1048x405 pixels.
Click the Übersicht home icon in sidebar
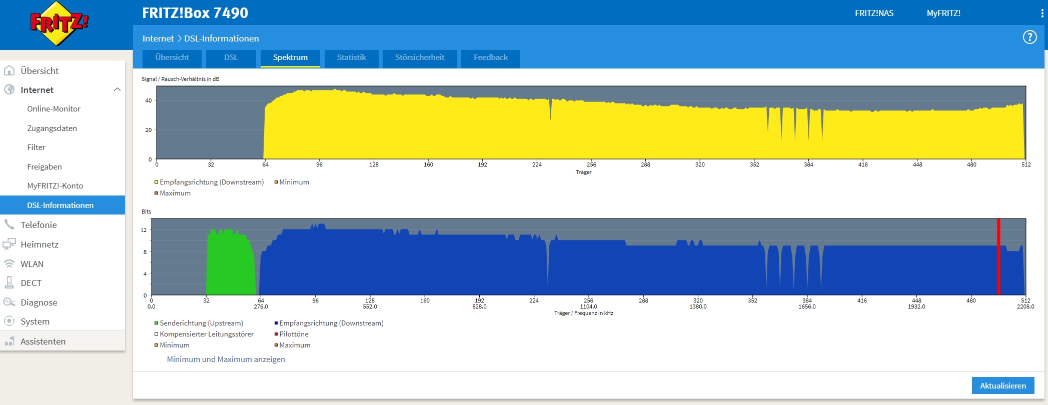[x=9, y=70]
